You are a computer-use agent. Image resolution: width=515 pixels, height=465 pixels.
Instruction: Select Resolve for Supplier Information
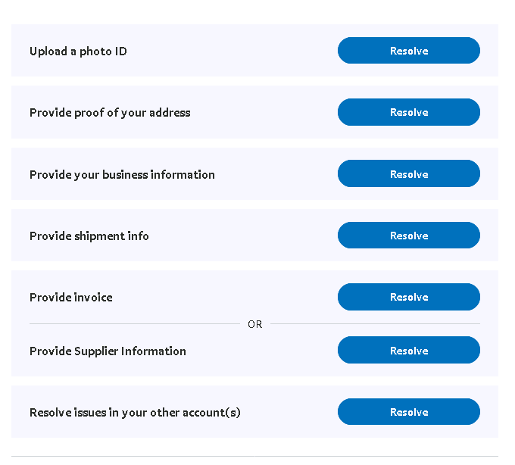coord(408,351)
